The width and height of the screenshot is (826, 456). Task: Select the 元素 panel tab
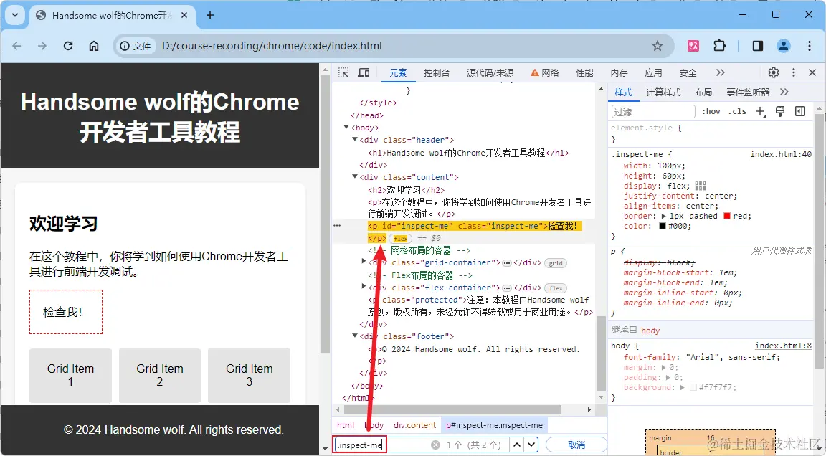[x=398, y=72]
